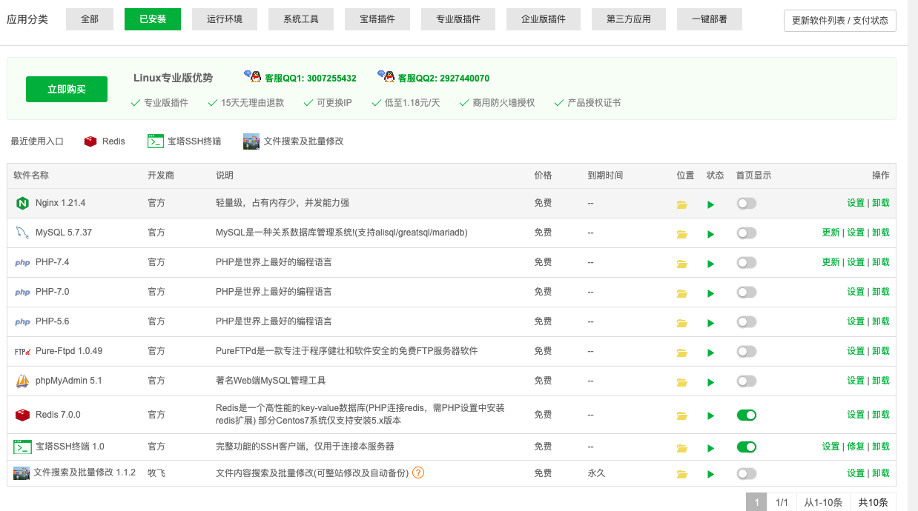This screenshot has width=918, height=511.
Task: Click the Redis icon in recent shortcuts
Action: [x=90, y=141]
